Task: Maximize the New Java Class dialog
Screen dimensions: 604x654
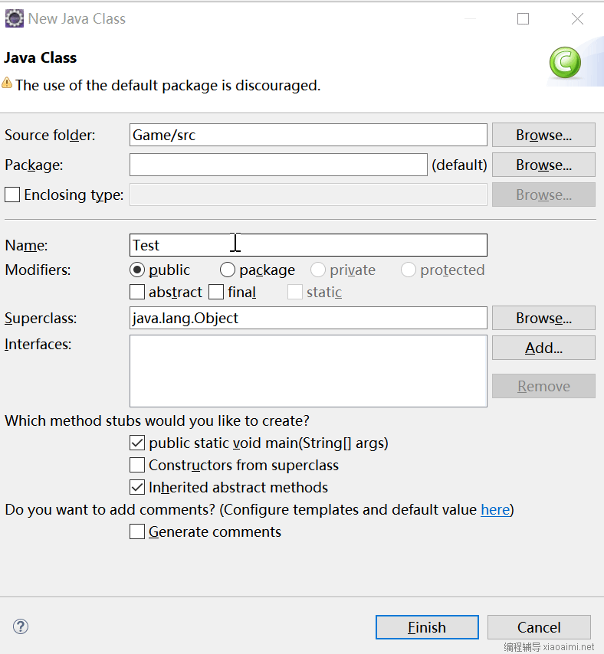Action: 523,19
